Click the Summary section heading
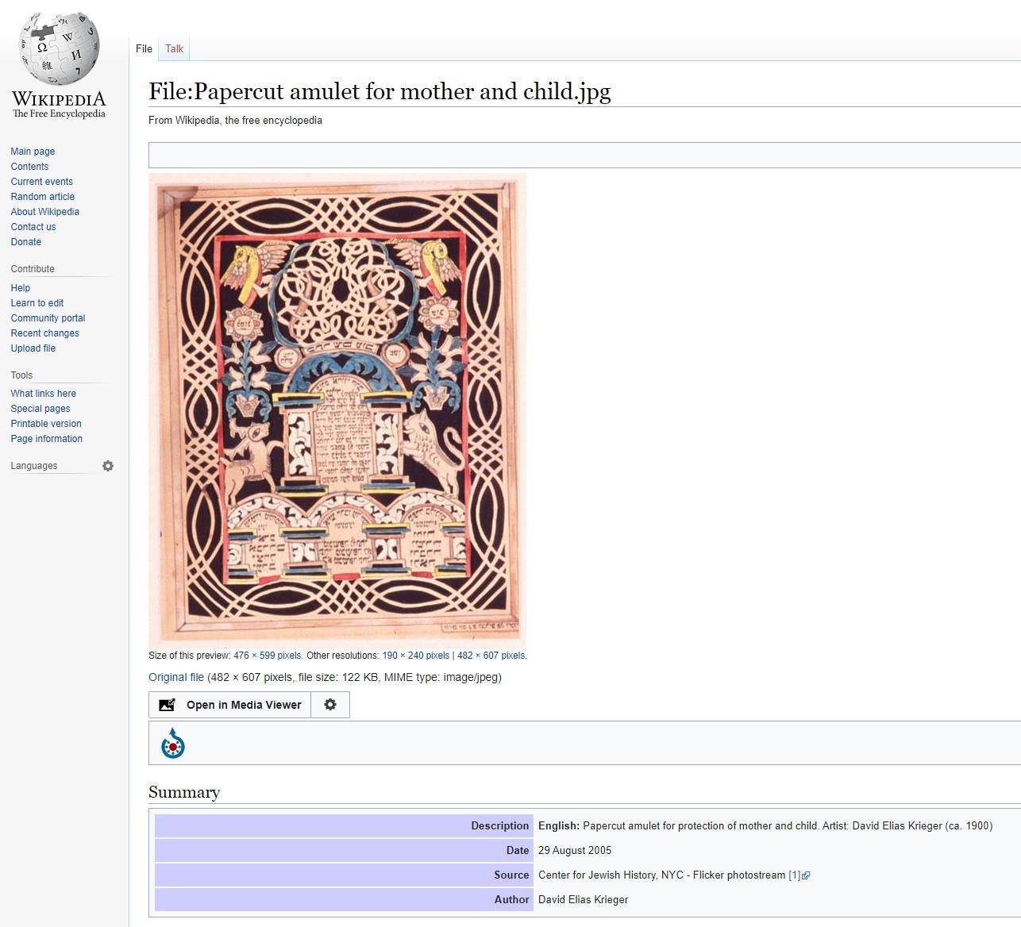 point(184,792)
